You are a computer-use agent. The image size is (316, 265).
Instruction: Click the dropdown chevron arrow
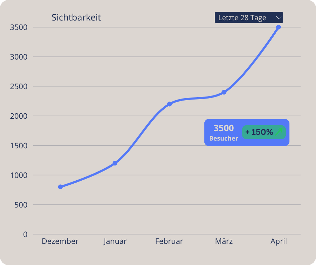click(x=278, y=17)
